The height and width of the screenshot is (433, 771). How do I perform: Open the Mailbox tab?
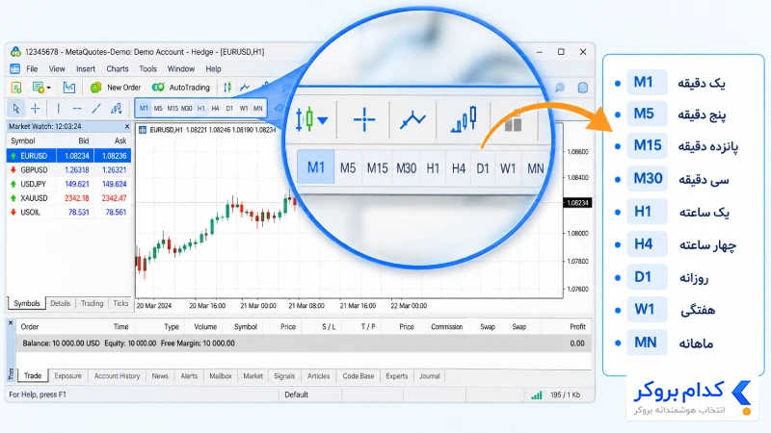point(221,376)
